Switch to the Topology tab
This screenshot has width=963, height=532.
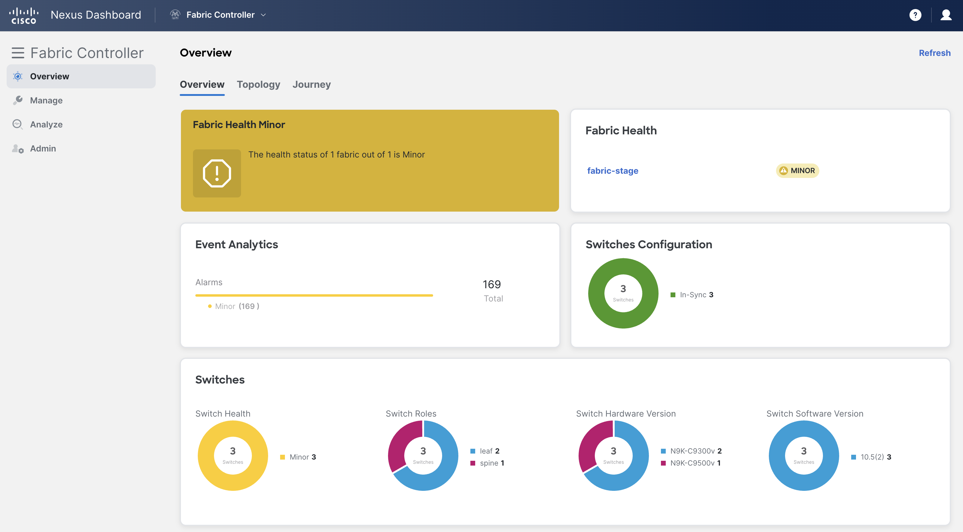tap(258, 84)
